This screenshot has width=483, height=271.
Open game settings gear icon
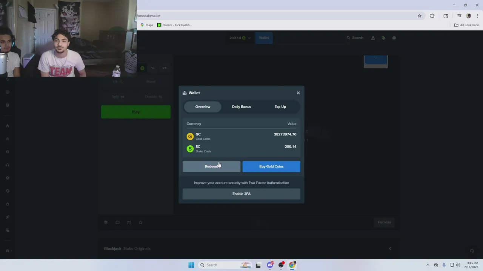pos(106,222)
